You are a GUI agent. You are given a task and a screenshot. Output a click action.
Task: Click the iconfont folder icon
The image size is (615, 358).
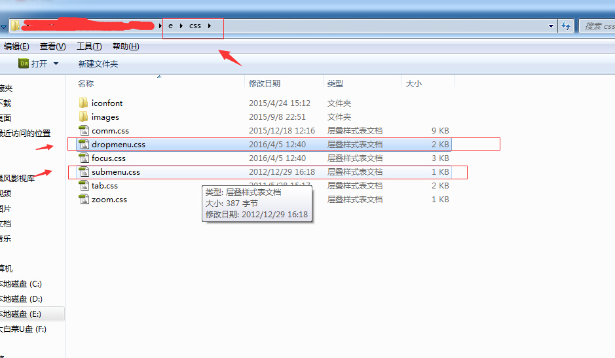click(83, 103)
